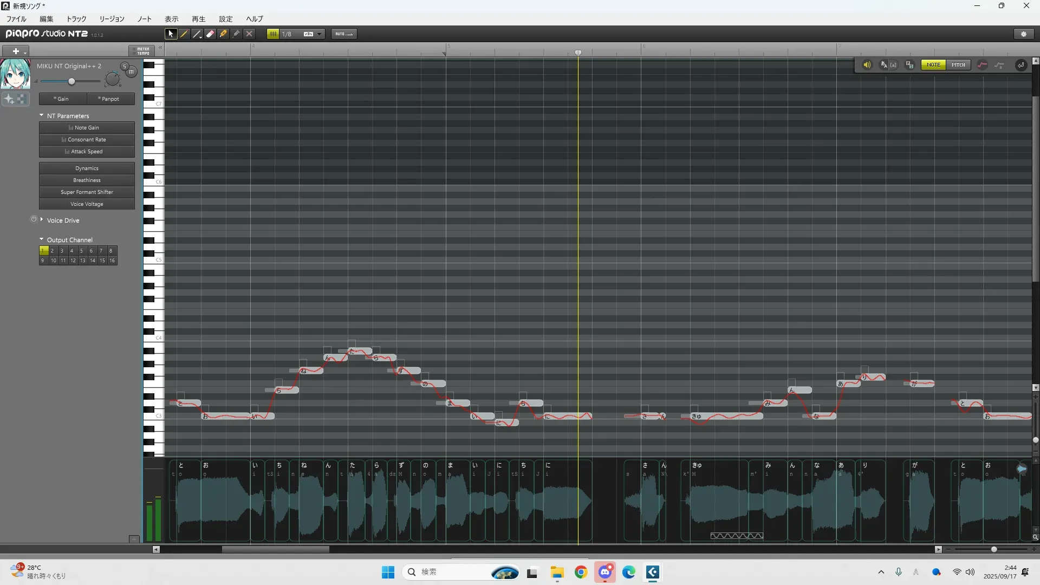The height and width of the screenshot is (585, 1040).
Task: Open the トラック menu
Action: click(x=76, y=19)
